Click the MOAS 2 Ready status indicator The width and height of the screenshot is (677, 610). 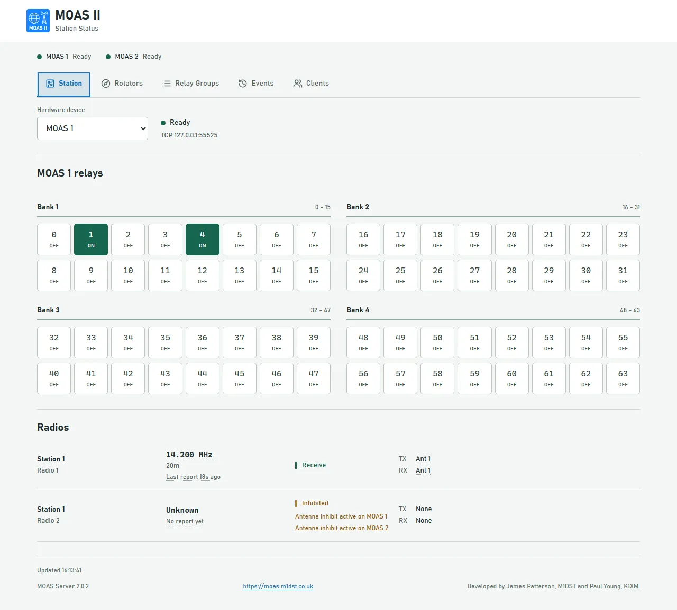pyautogui.click(x=133, y=57)
